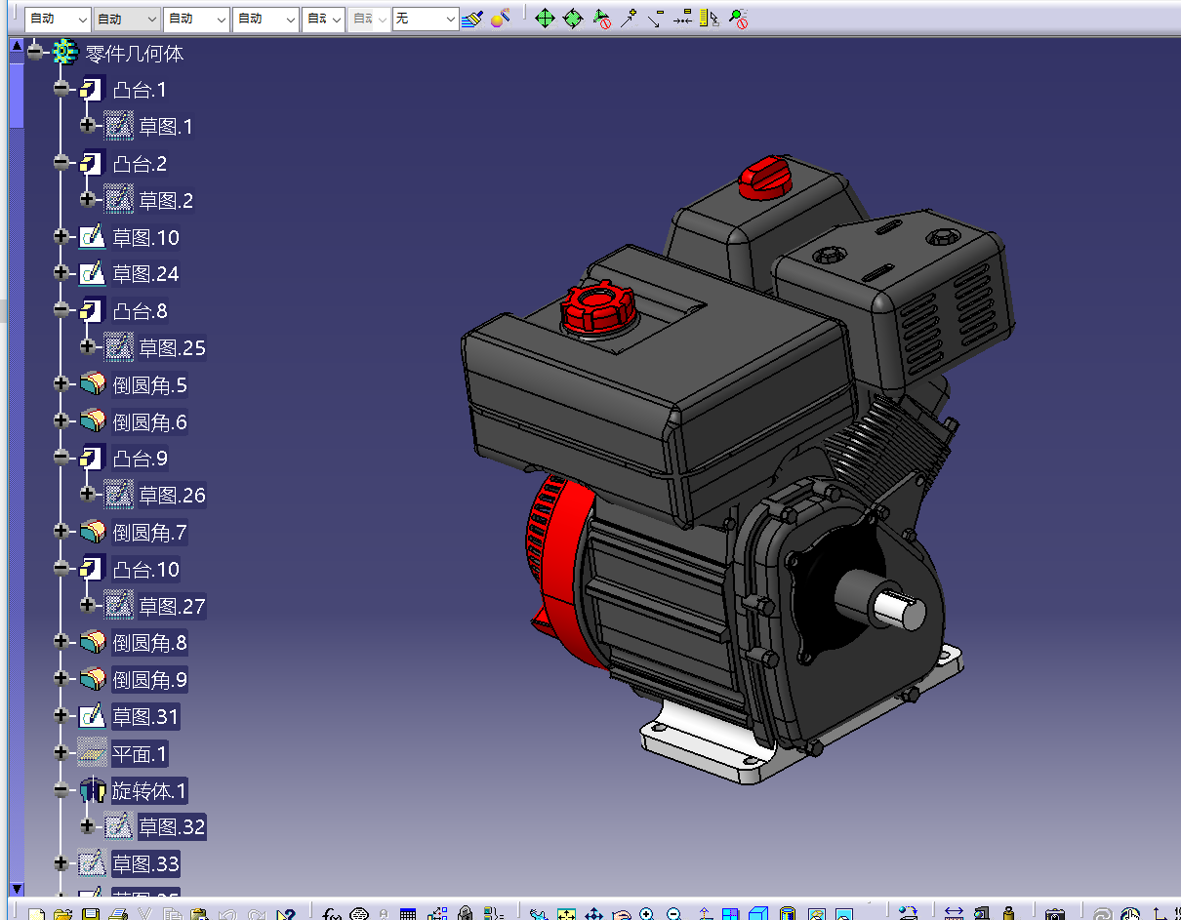Click the 旋转体.1 feature icon

coord(92,790)
